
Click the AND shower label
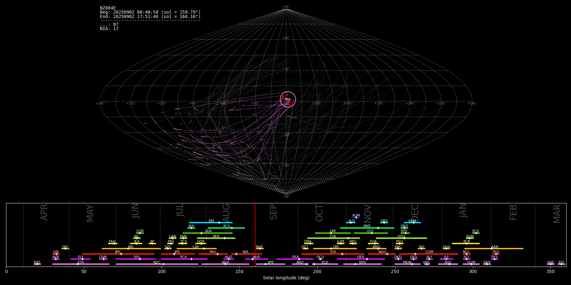coord(367,226)
